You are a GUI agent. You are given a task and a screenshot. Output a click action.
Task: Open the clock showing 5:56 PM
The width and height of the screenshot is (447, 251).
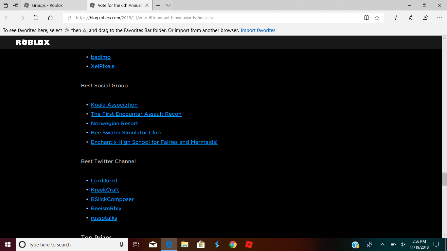(x=419, y=244)
